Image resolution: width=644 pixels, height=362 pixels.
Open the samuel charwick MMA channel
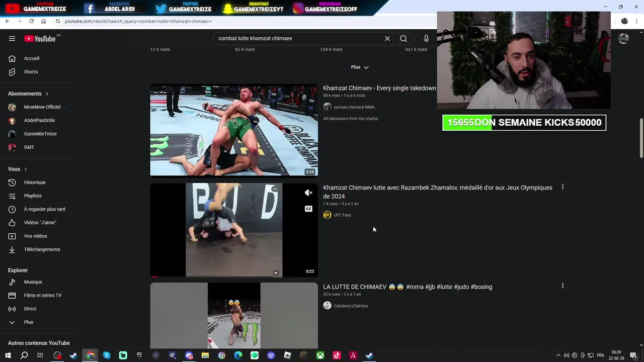[354, 107]
